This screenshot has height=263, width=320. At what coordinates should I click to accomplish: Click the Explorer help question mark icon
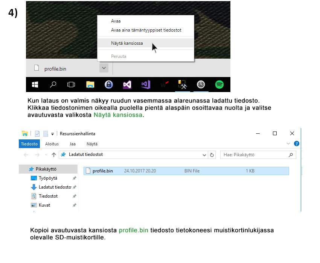tap(296, 144)
